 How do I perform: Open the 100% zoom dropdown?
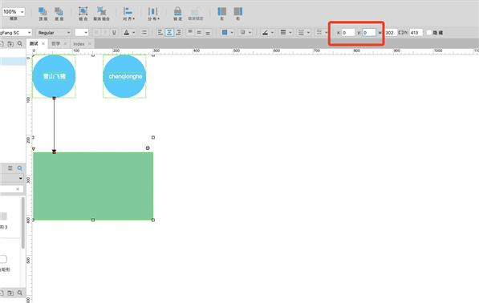click(14, 12)
